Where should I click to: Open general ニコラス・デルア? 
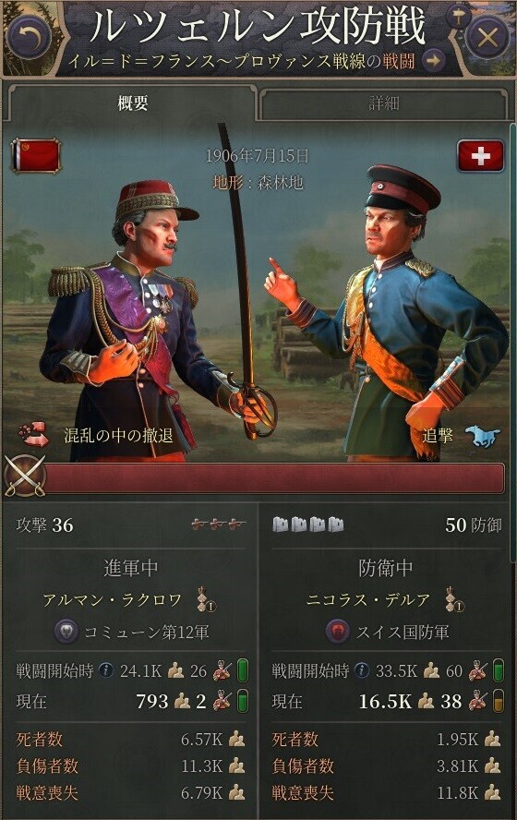(367, 599)
